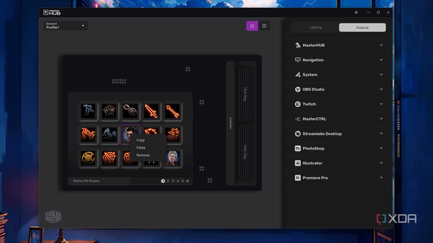Switch to the side panel layout view
The image size is (433, 243).
(264, 26)
